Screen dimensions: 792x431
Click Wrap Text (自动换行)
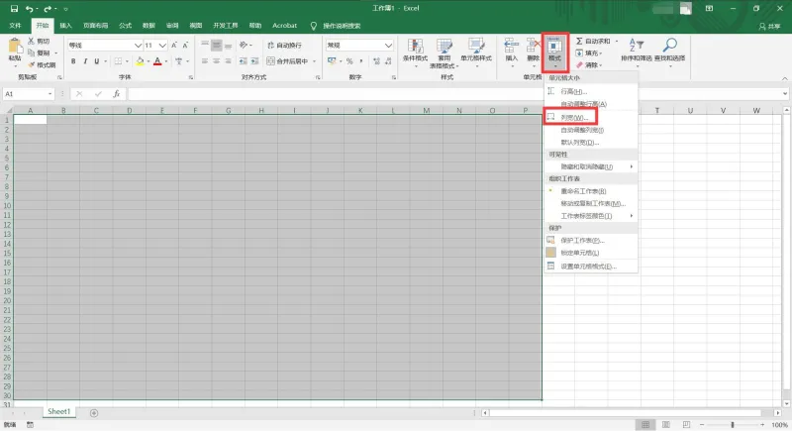tap(284, 45)
